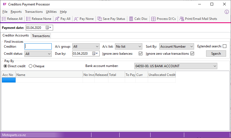Sort by Acc No column header

(9, 75)
